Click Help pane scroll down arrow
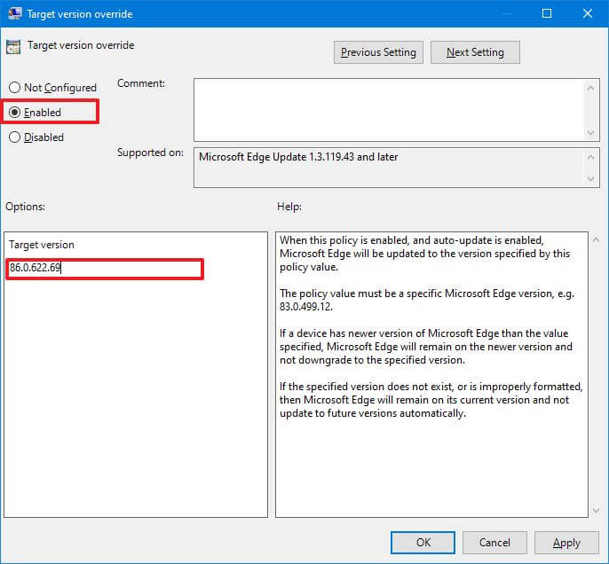This screenshot has width=609, height=564. pos(595,510)
